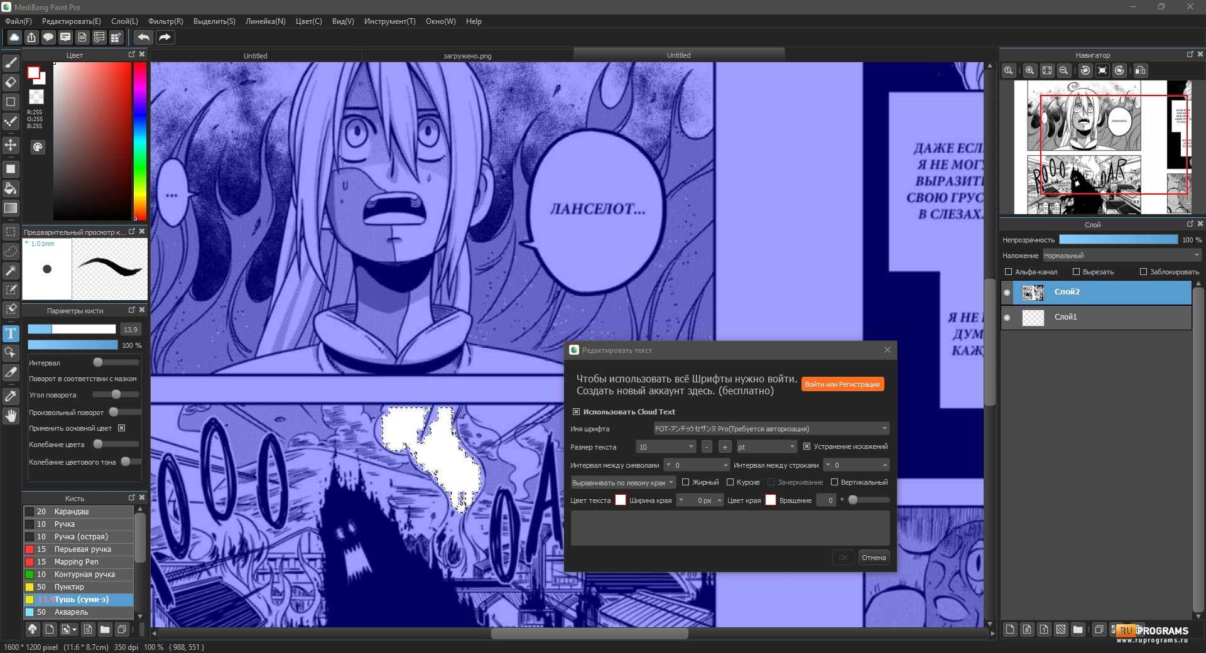Click new layer icon in Layer panel
The image size is (1206, 653).
tap(1010, 629)
